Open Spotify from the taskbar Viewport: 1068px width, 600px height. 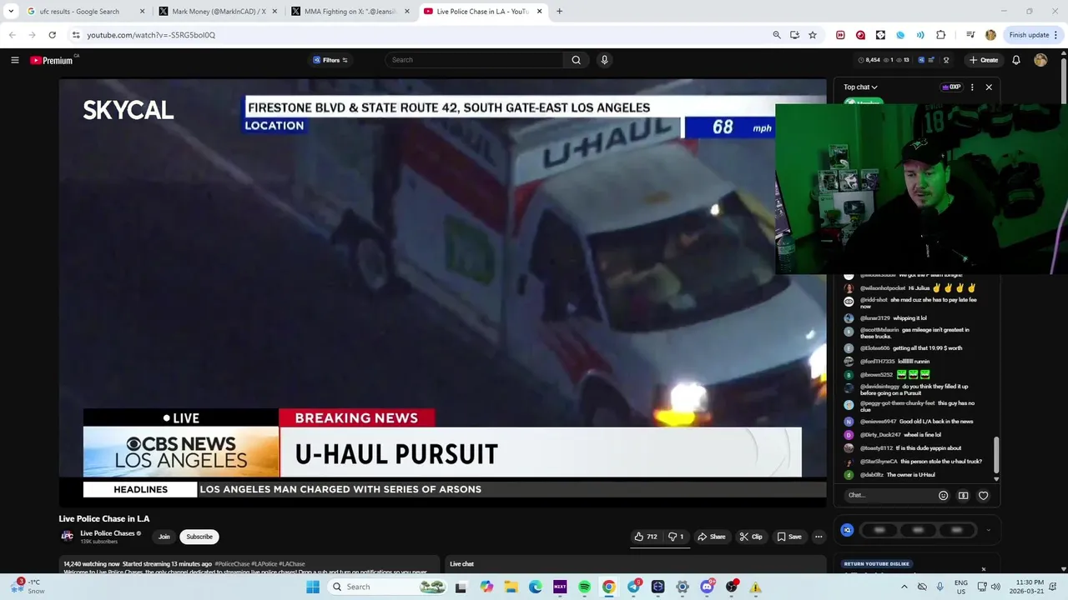coord(584,587)
